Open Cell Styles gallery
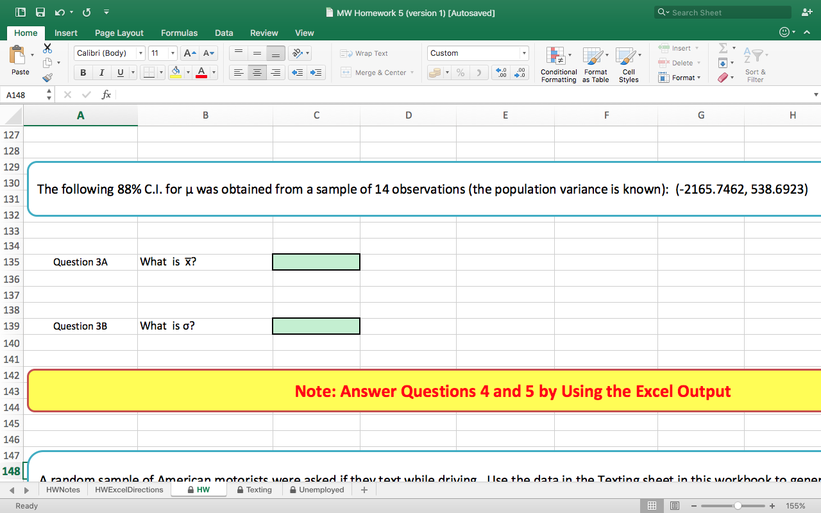This screenshot has height=513, width=821. (628, 64)
